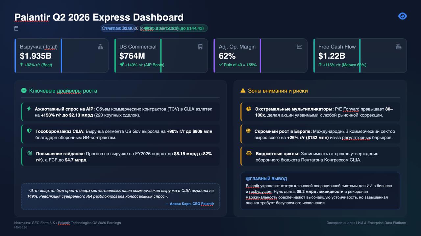The width and height of the screenshot is (421, 236).
Task: Click the green stock price badge in header
Action: 174,28
